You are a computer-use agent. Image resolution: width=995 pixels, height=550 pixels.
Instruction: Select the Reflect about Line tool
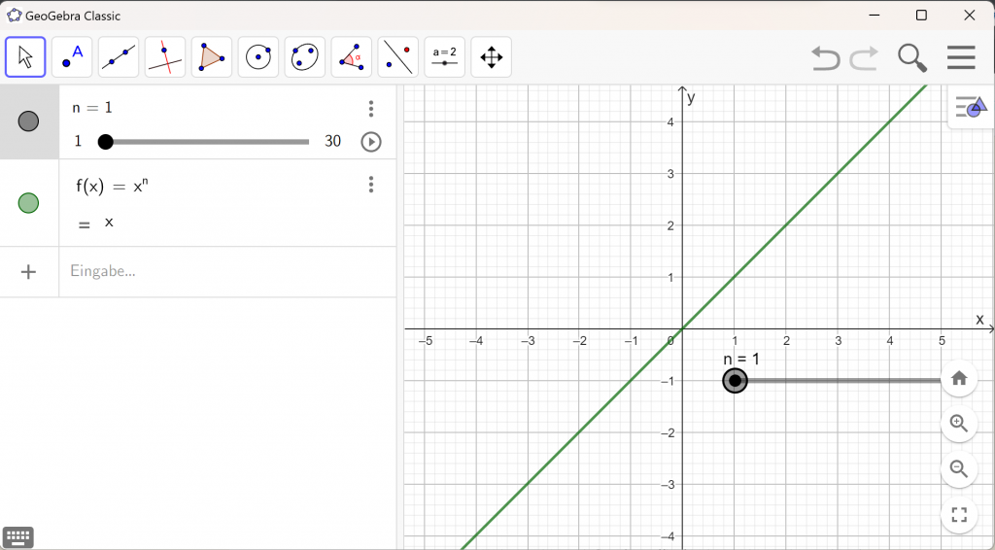pos(398,57)
